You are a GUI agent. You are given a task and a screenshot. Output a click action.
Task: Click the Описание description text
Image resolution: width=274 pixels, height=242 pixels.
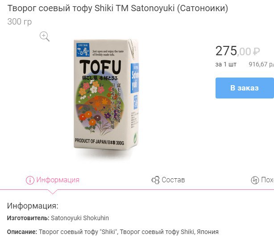click(113, 232)
